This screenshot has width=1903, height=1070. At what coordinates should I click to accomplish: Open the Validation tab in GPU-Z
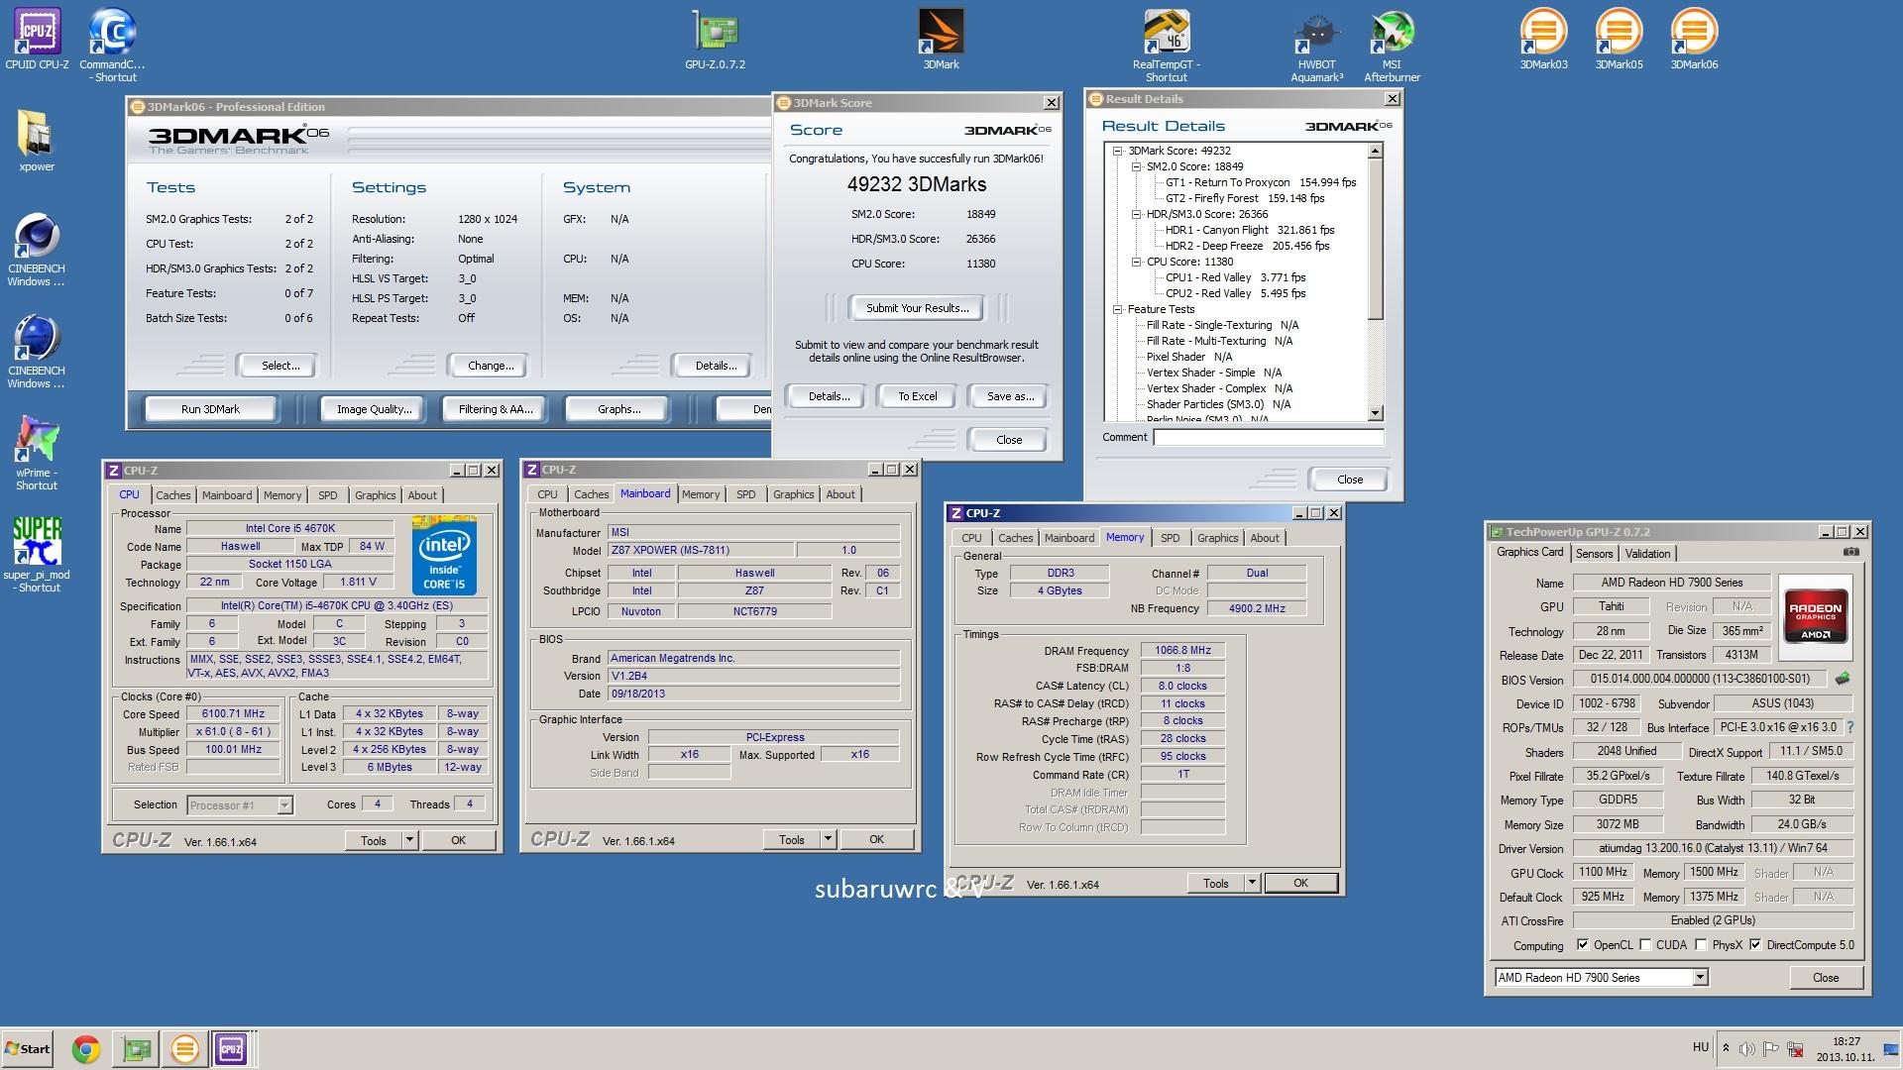1647,554
